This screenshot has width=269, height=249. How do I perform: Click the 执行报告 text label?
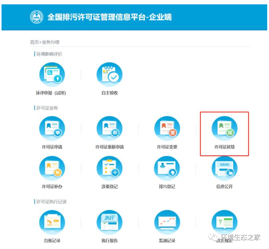tap(109, 241)
